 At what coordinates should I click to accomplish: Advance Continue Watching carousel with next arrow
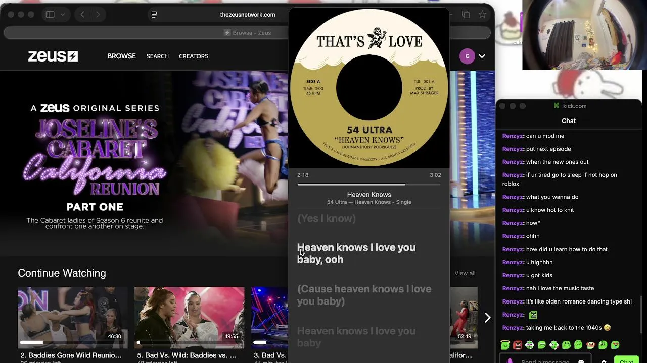click(x=487, y=318)
